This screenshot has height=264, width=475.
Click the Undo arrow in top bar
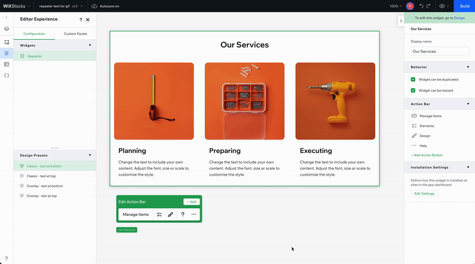422,6
